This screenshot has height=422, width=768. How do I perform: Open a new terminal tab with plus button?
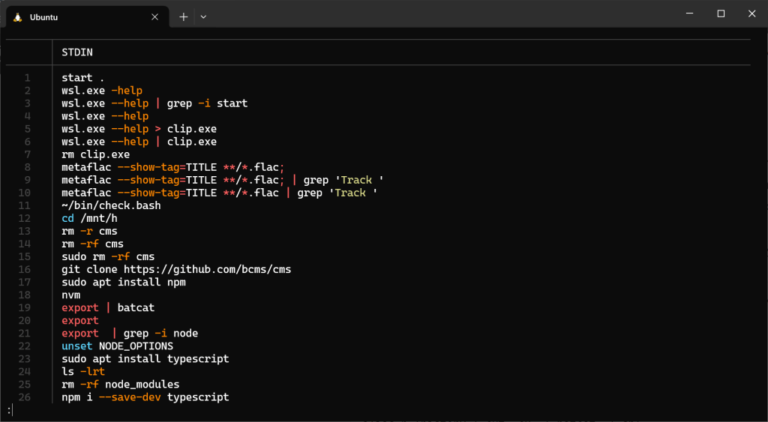(x=184, y=16)
